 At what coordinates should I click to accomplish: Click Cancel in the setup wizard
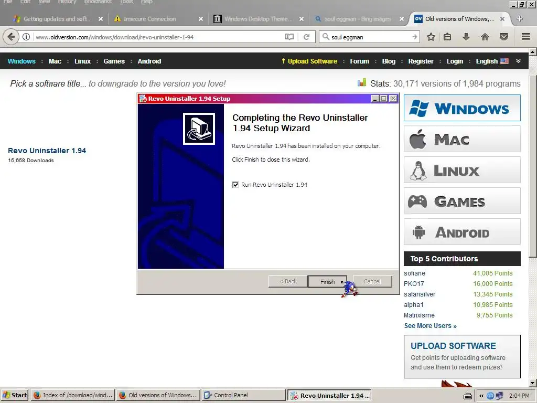tap(372, 281)
